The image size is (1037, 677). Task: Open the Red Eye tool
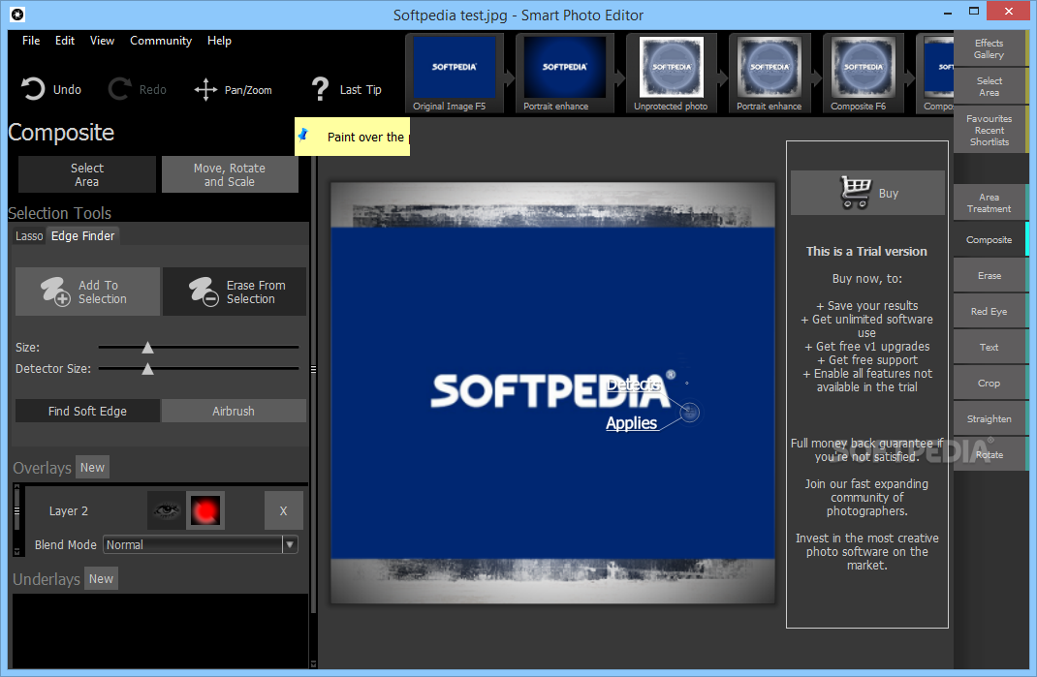[989, 312]
